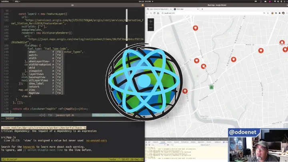Select the red marker left of Water St label
The height and width of the screenshot is (162, 288).
[196, 61]
